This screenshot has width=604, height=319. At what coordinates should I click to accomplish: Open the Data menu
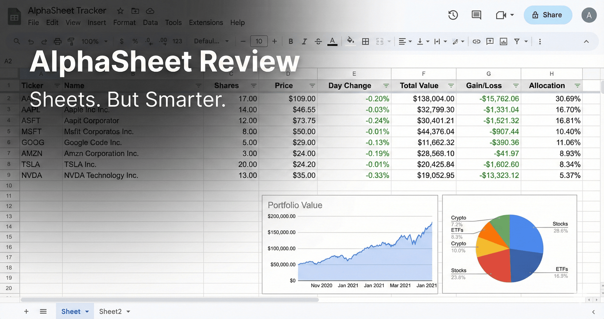pos(150,23)
